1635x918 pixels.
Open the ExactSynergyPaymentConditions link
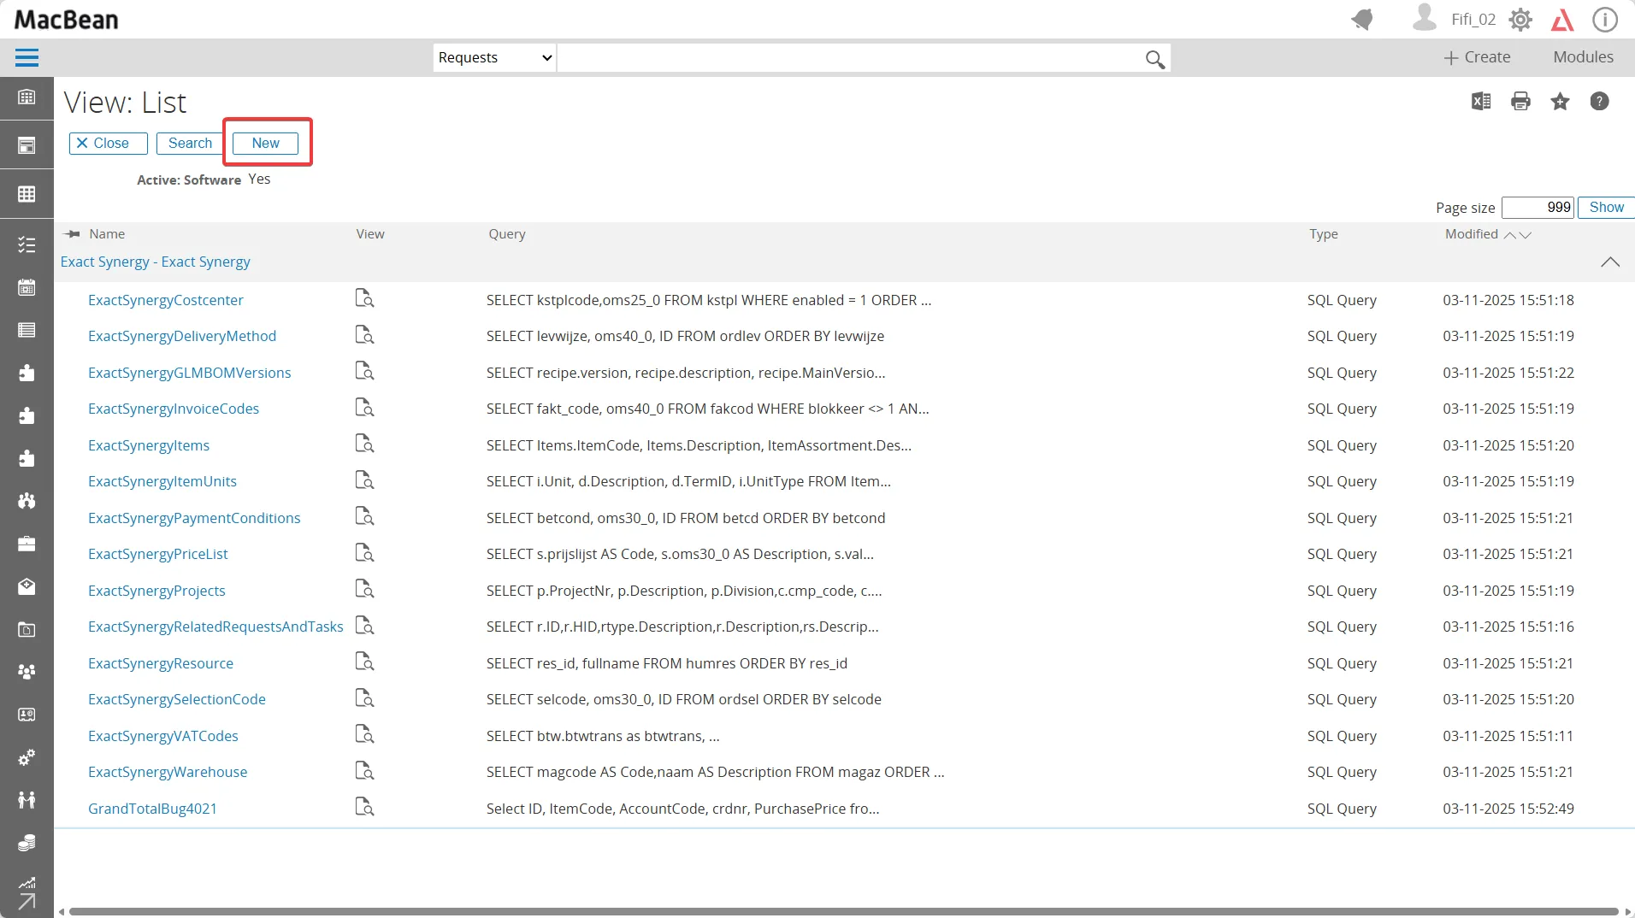coord(194,518)
